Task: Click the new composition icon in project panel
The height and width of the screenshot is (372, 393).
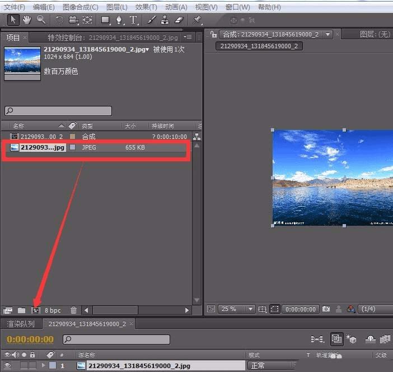Action: pyautogui.click(x=36, y=310)
